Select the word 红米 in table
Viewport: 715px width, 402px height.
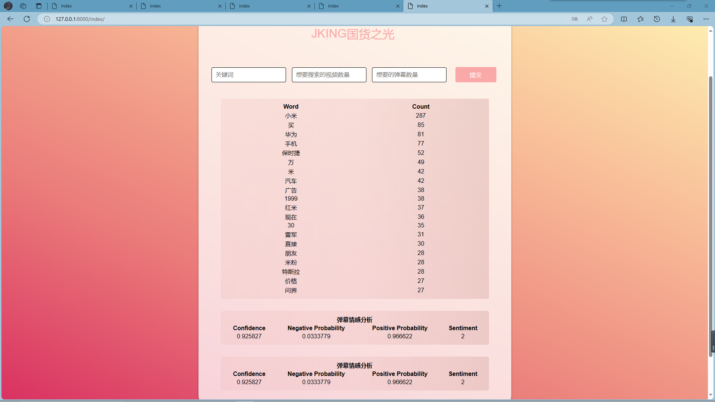(291, 208)
